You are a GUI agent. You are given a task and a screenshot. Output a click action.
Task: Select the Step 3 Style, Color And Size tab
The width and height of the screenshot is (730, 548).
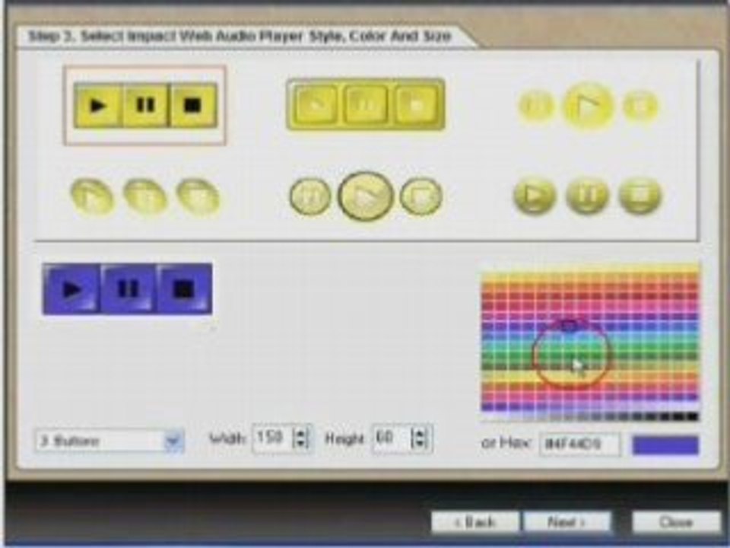(240, 37)
